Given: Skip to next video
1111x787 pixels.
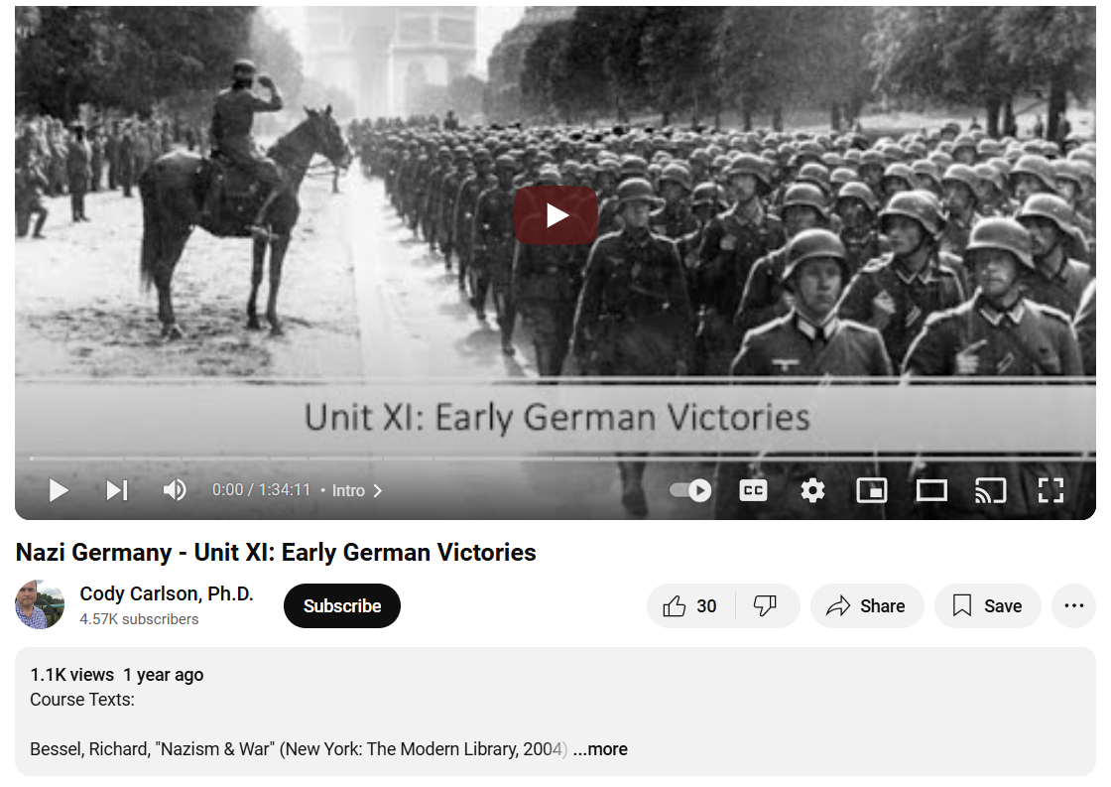Looking at the screenshot, I should [x=117, y=490].
